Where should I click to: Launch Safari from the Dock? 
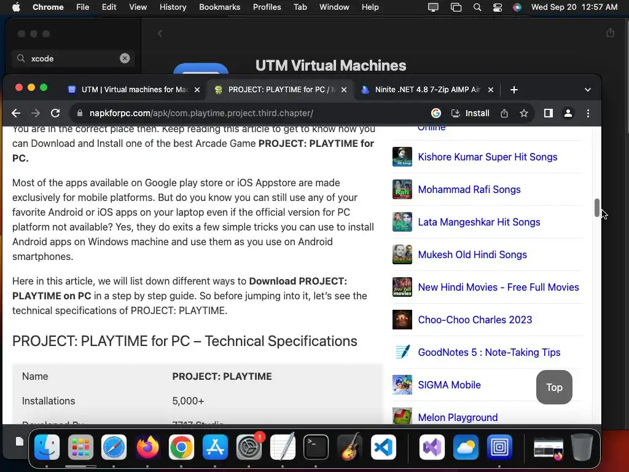tap(114, 447)
